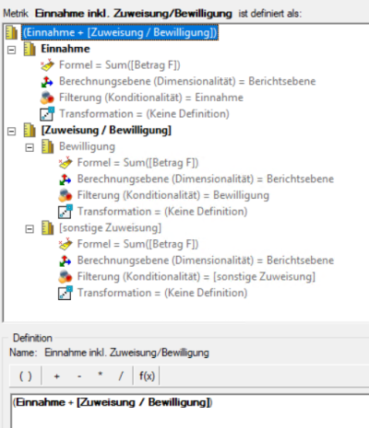Click the f(x) function button
This screenshot has width=369, height=428.
tap(147, 376)
